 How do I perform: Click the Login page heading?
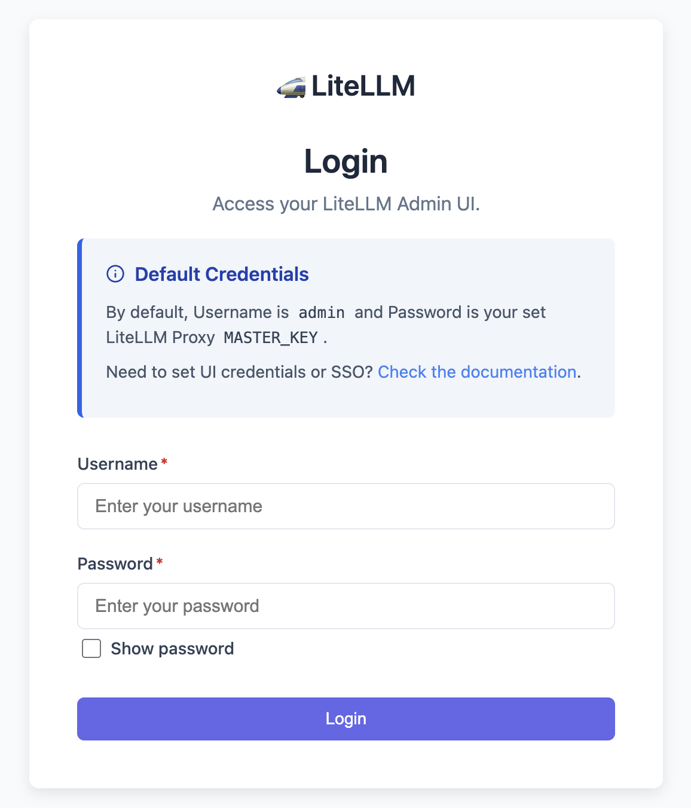pos(345,161)
